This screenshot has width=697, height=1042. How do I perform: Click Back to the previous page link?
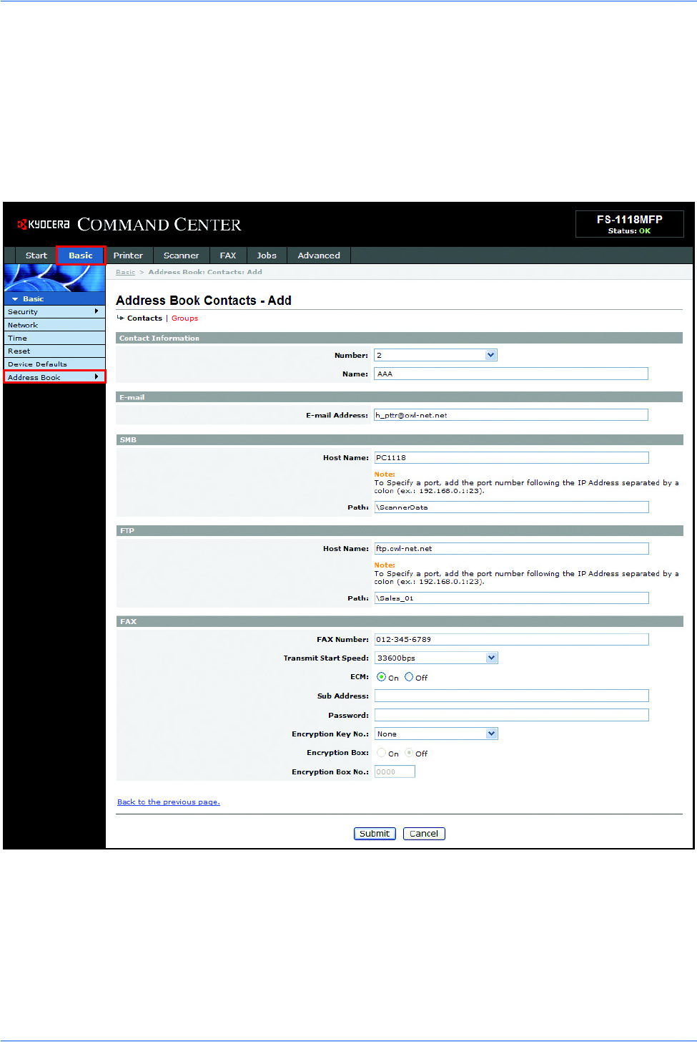click(169, 802)
